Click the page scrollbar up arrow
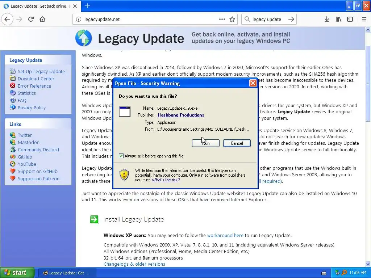The width and height of the screenshot is (371, 278). pos(368,30)
